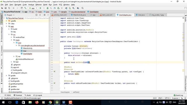Open Project panel settings gear icon
This screenshot has height=105, width=187.
[x=44, y=15]
